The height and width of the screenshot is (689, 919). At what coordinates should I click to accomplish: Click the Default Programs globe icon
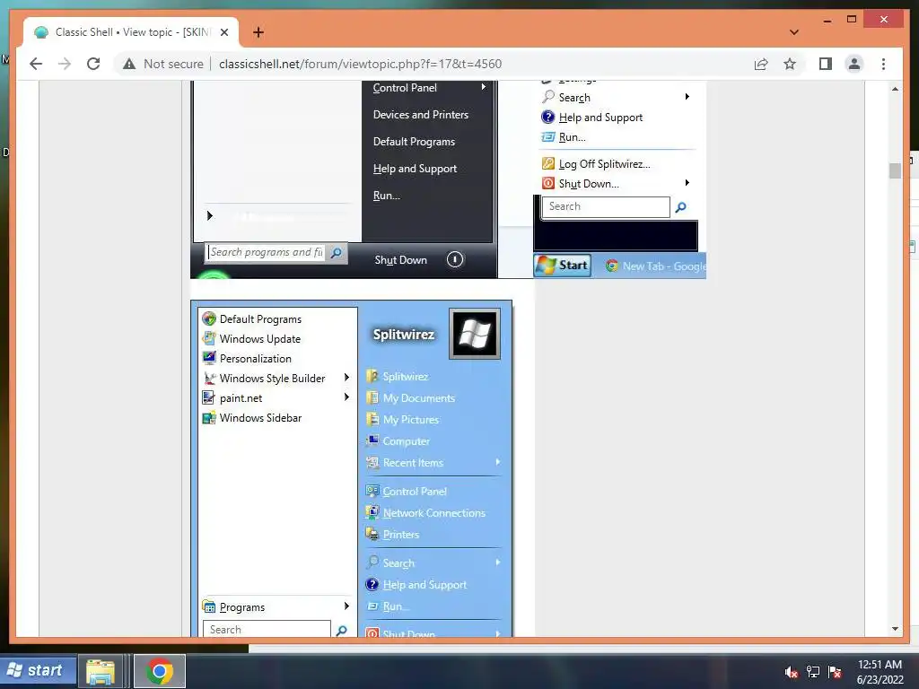coord(209,318)
